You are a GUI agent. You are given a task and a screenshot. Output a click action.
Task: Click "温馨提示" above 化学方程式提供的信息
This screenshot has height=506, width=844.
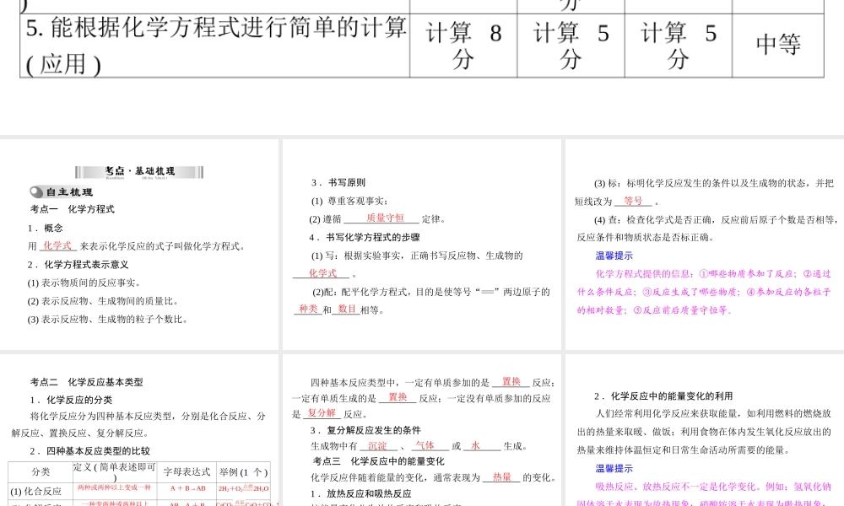coord(614,256)
